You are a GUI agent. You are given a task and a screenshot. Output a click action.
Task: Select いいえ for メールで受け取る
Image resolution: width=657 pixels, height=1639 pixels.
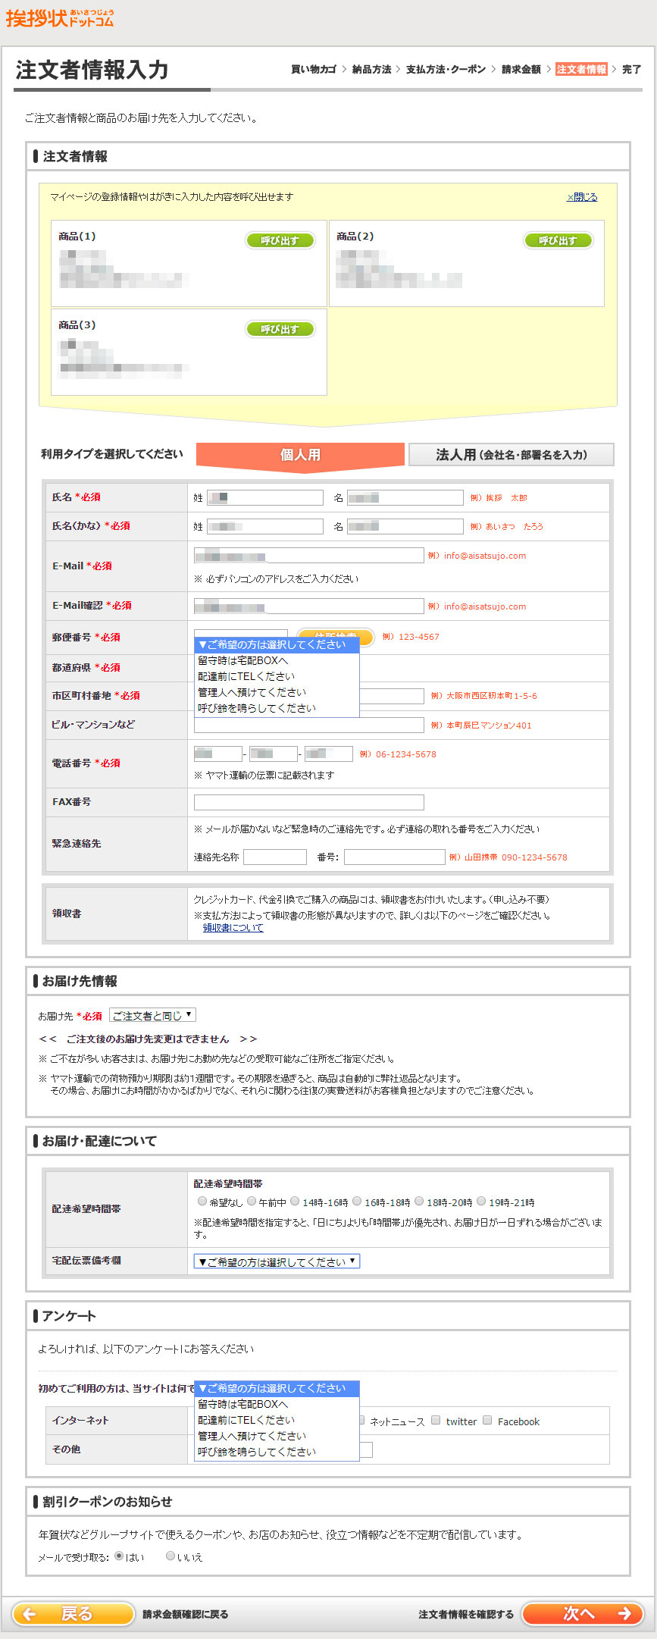click(x=171, y=1556)
